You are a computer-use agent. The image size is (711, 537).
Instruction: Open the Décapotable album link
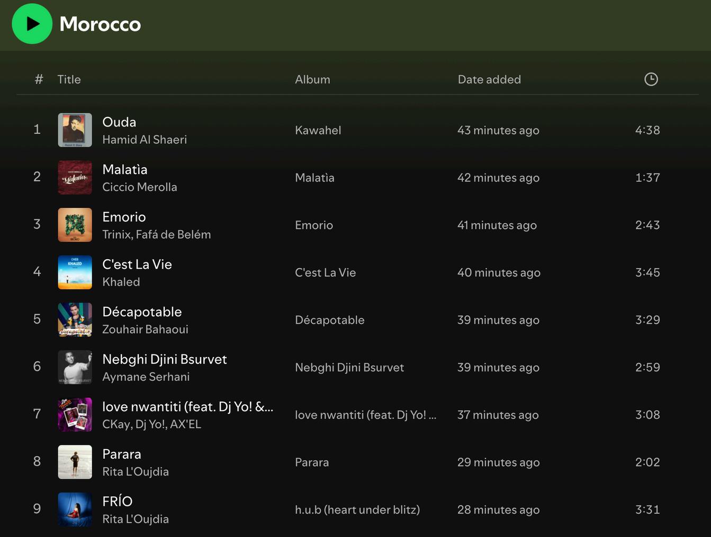click(x=330, y=320)
